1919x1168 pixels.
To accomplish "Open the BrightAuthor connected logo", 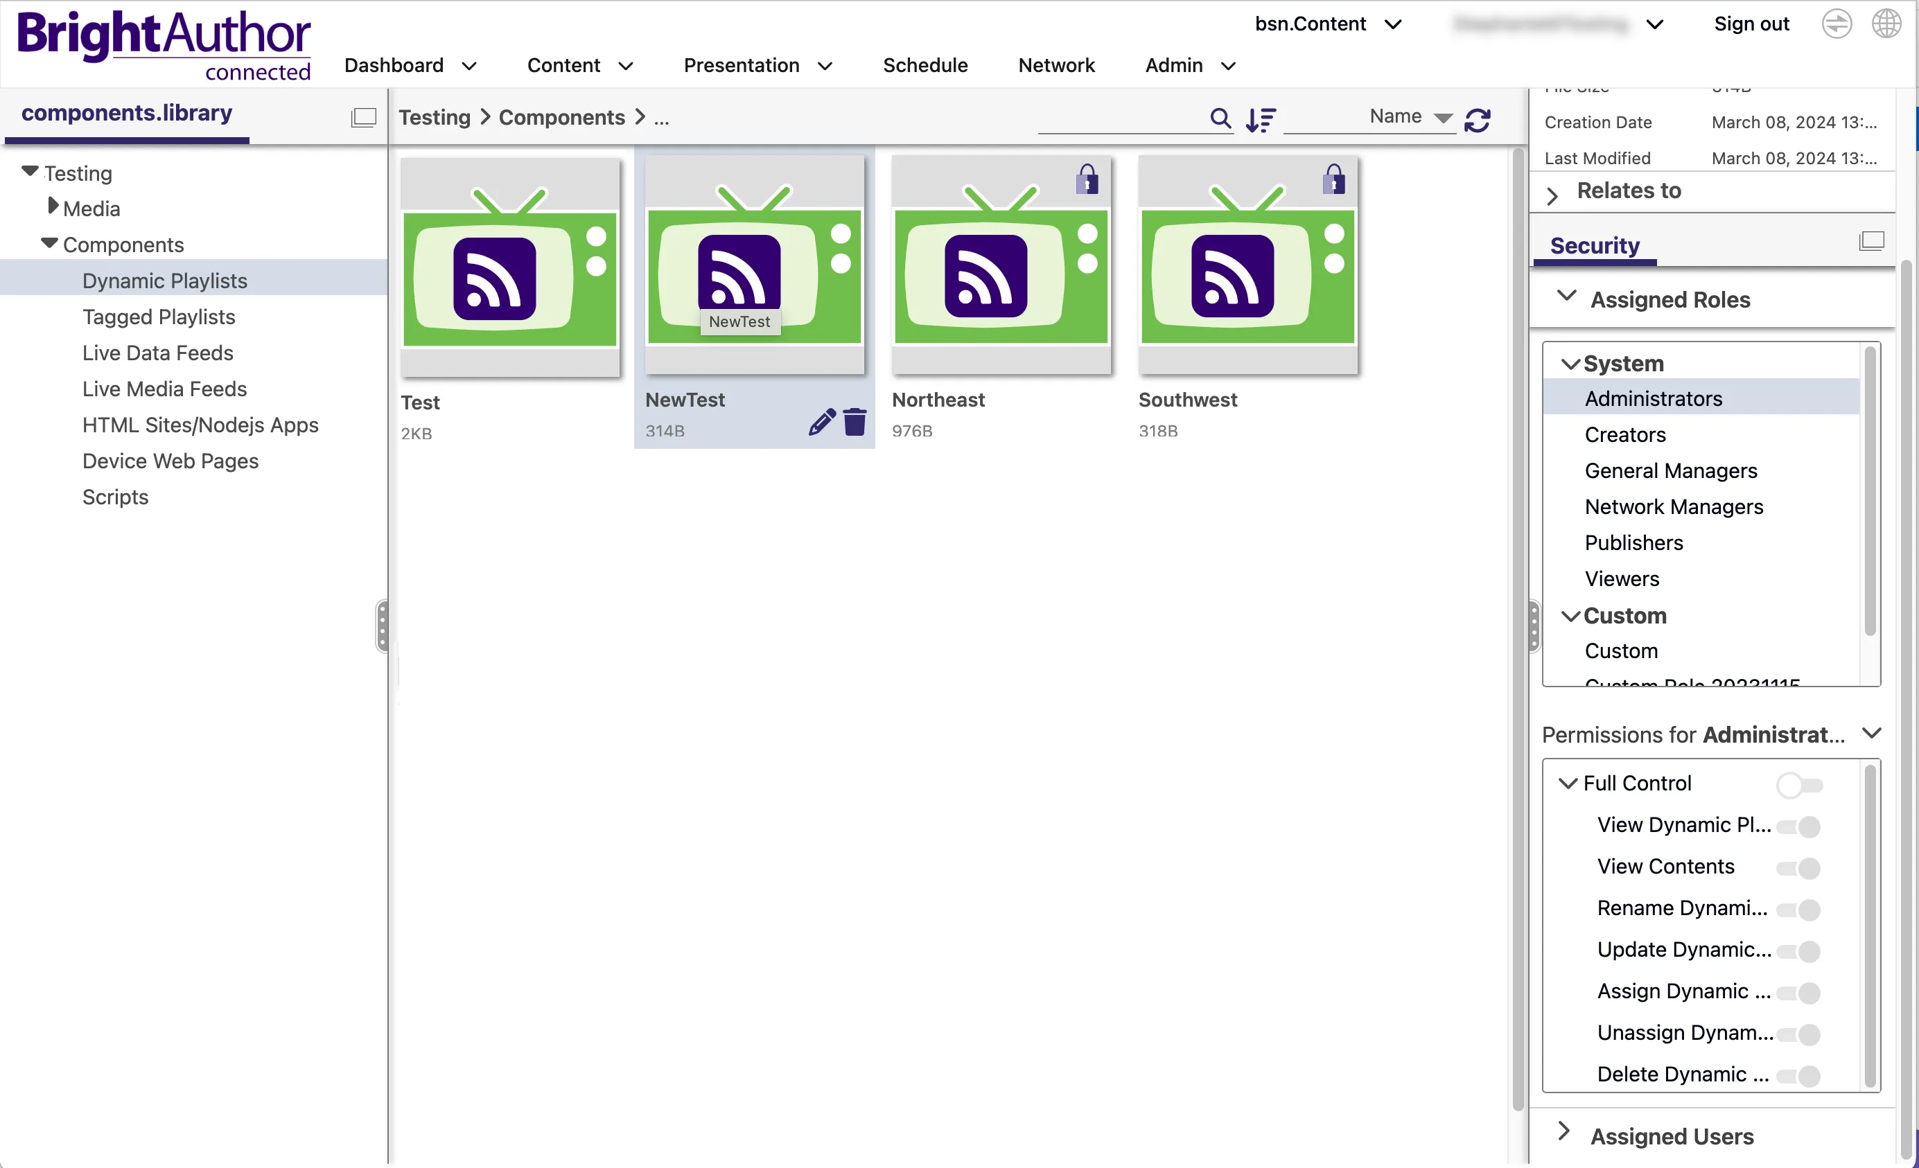I will 164,45.
